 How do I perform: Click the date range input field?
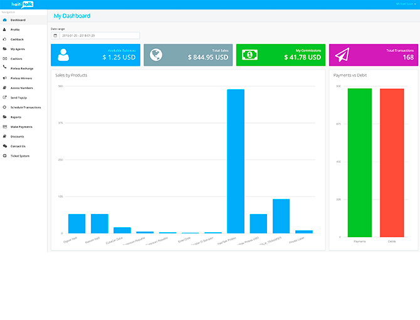pyautogui.click(x=99, y=36)
